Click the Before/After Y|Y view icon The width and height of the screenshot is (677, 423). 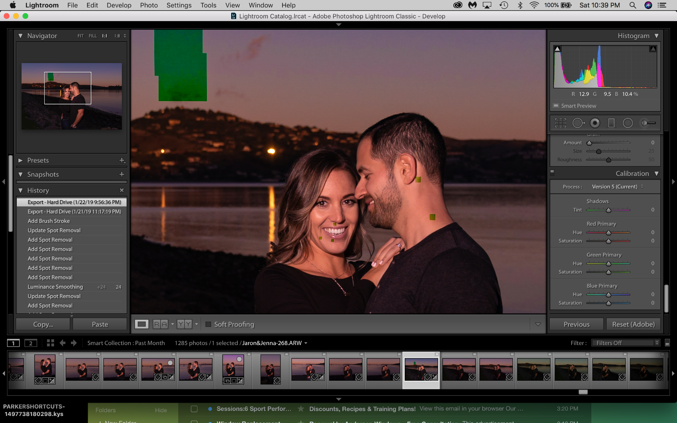pos(184,324)
